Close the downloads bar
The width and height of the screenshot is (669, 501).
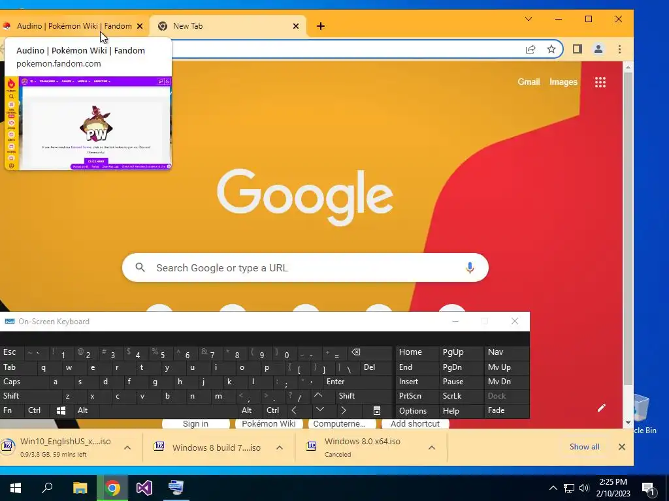(x=622, y=447)
